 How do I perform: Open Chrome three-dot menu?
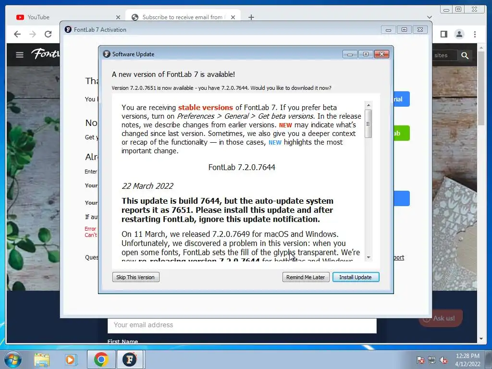click(475, 34)
